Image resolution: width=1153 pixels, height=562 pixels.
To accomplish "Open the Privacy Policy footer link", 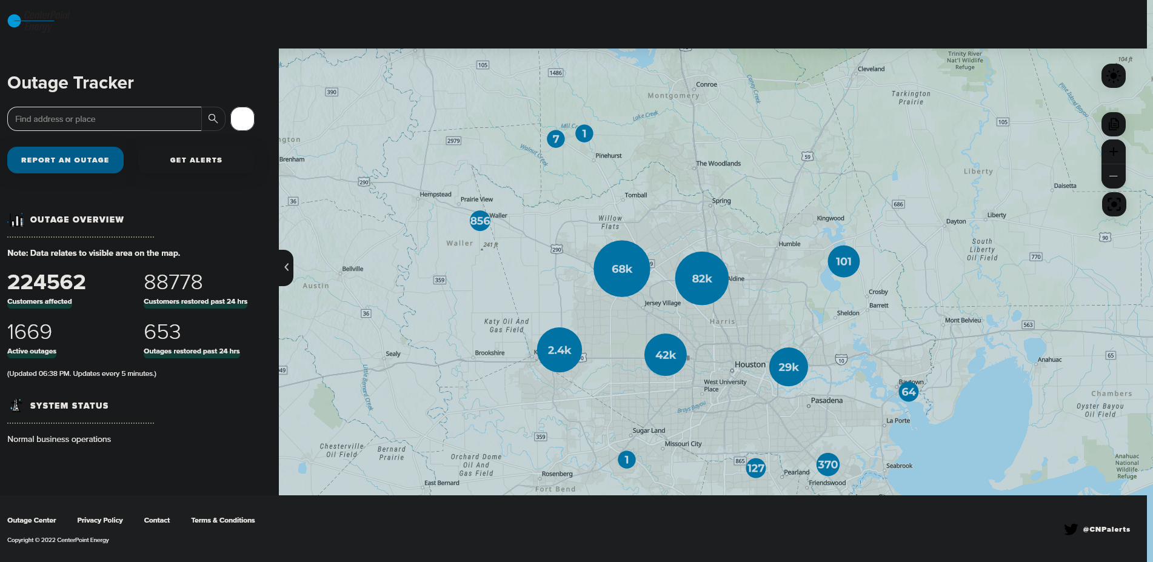I will pos(100,520).
